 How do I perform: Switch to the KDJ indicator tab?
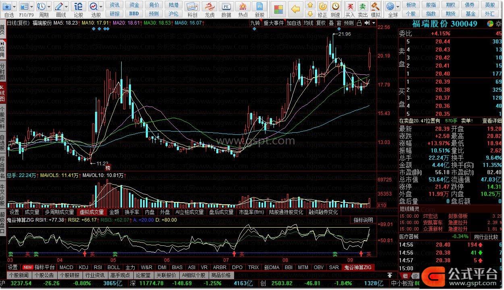pyautogui.click(x=83, y=267)
